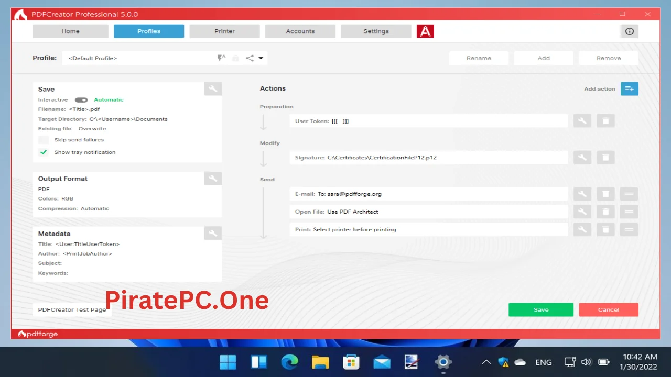This screenshot has height=377, width=671.
Task: Click the red Cancel button
Action: click(609, 309)
